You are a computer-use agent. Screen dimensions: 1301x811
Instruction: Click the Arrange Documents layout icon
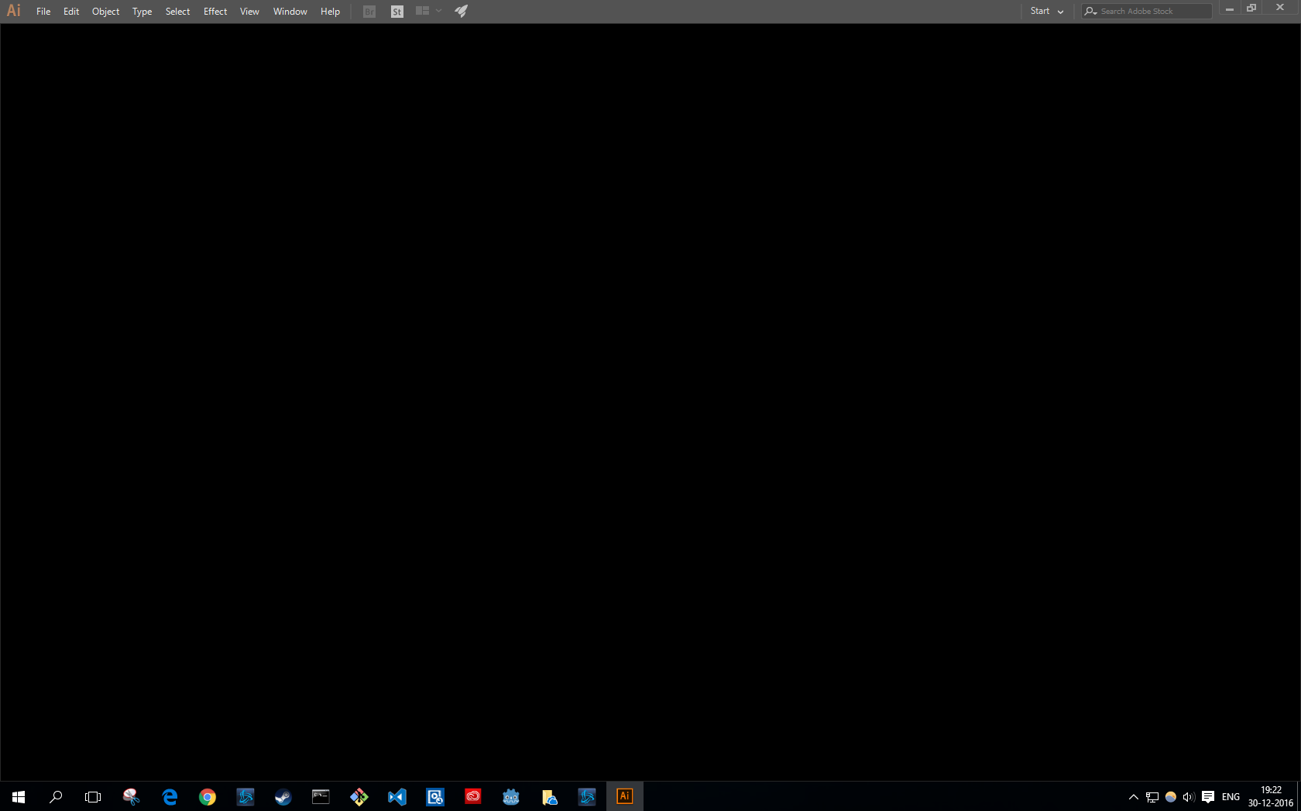point(422,11)
